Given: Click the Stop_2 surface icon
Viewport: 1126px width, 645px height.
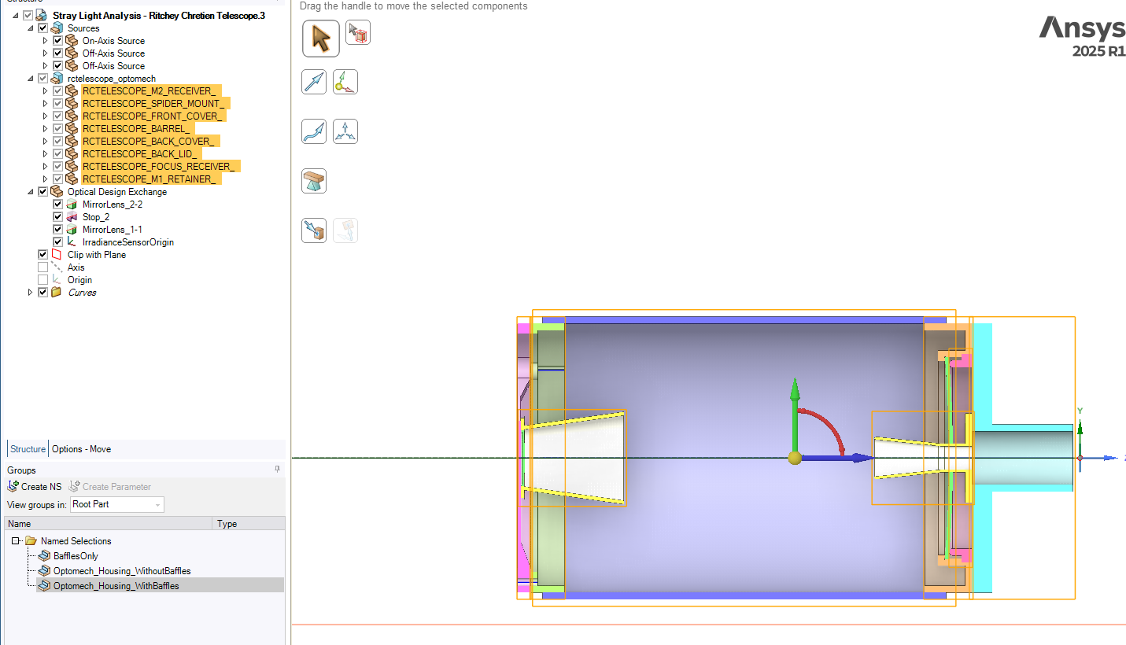Looking at the screenshot, I should (72, 217).
